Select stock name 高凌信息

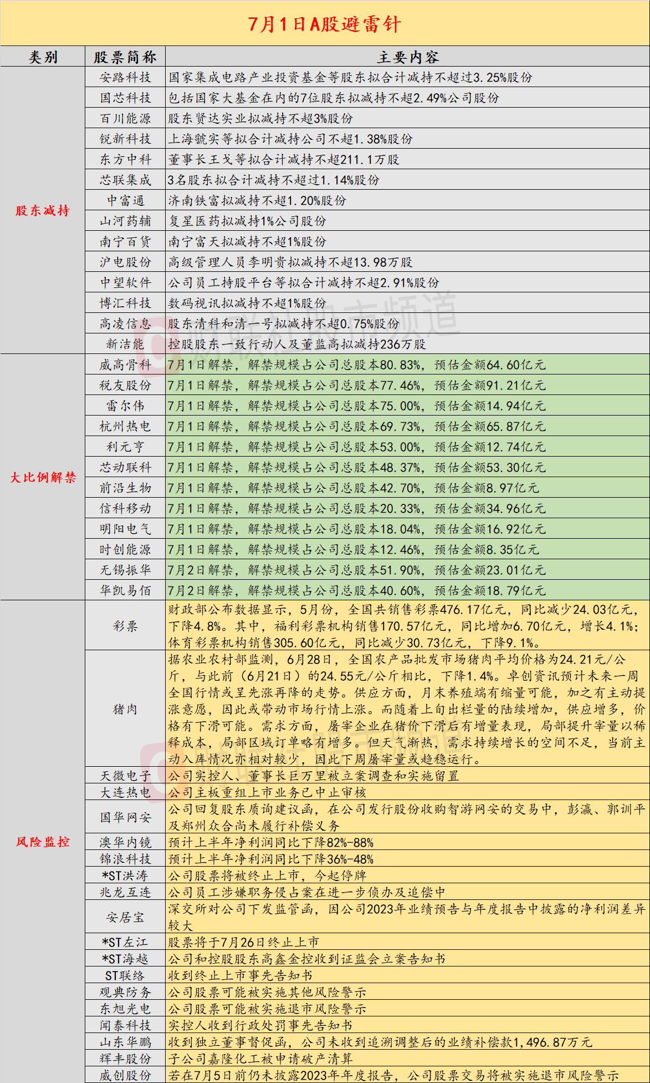pos(125,324)
